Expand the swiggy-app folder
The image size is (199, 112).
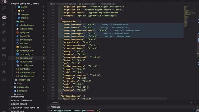coord(13,80)
